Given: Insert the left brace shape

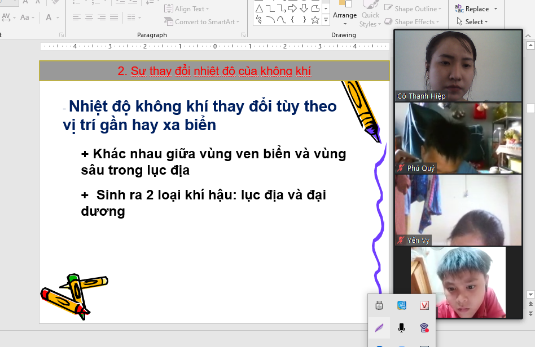Looking at the screenshot, I should tap(292, 20).
